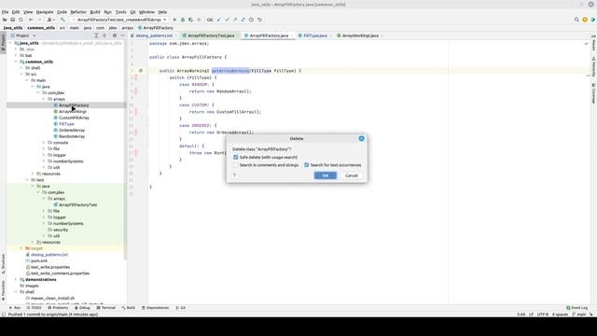Click UTF-8 encoding in status bar
The height and width of the screenshot is (336, 597).
coord(543,315)
